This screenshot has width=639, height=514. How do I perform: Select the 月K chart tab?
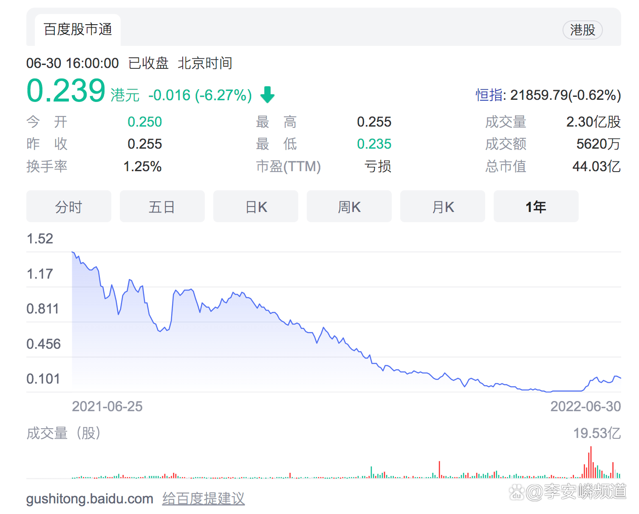[442, 207]
